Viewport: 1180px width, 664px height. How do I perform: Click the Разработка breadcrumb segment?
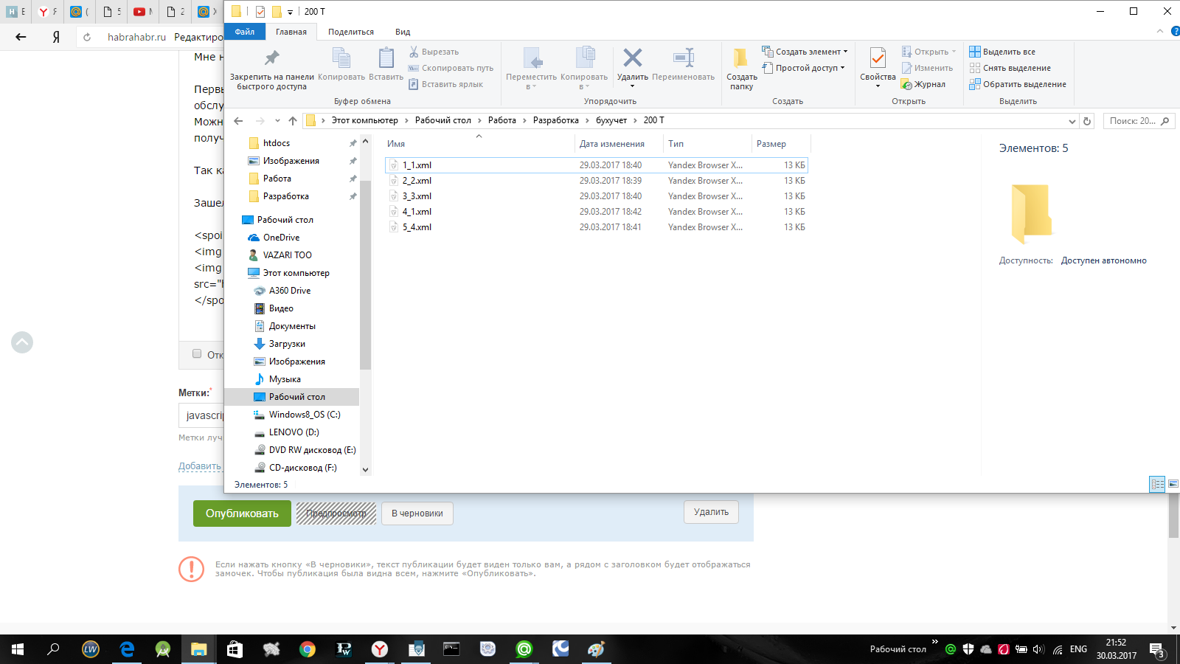click(556, 120)
